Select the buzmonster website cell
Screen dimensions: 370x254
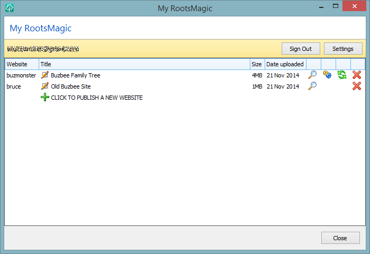21,75
